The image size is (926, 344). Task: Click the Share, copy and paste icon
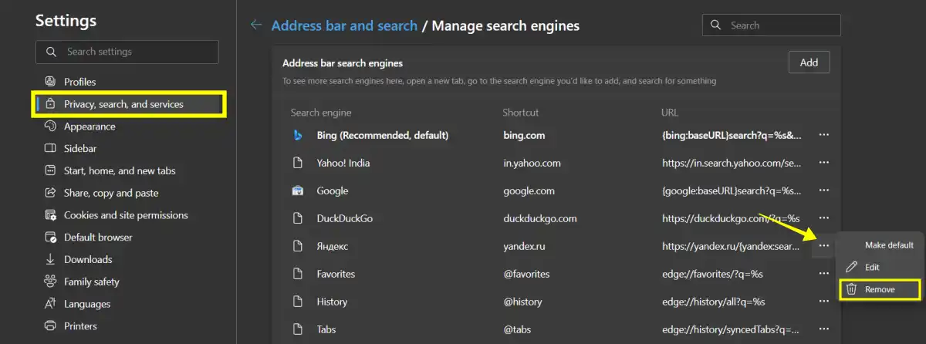pos(51,193)
